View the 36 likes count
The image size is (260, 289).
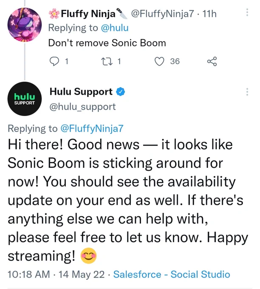[175, 61]
